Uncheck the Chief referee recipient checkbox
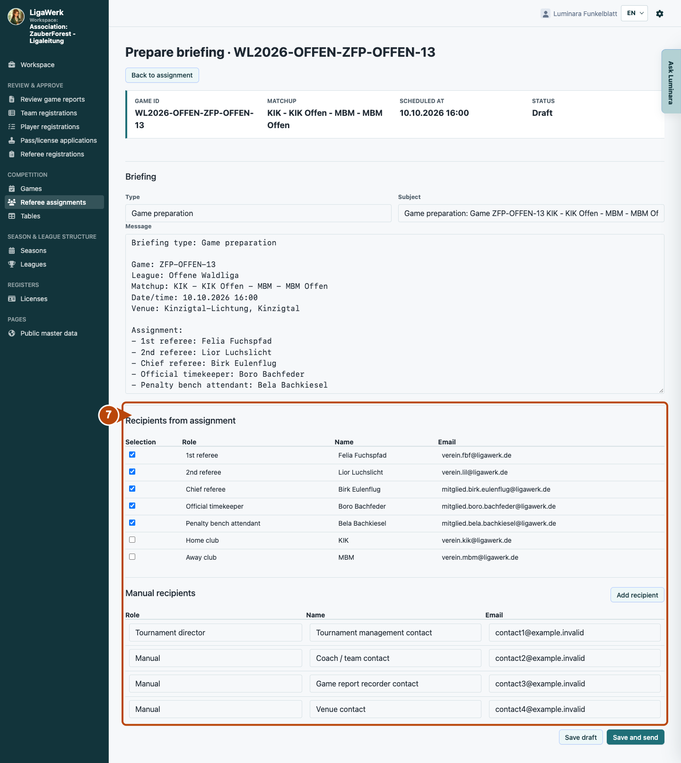681x763 pixels. tap(132, 489)
